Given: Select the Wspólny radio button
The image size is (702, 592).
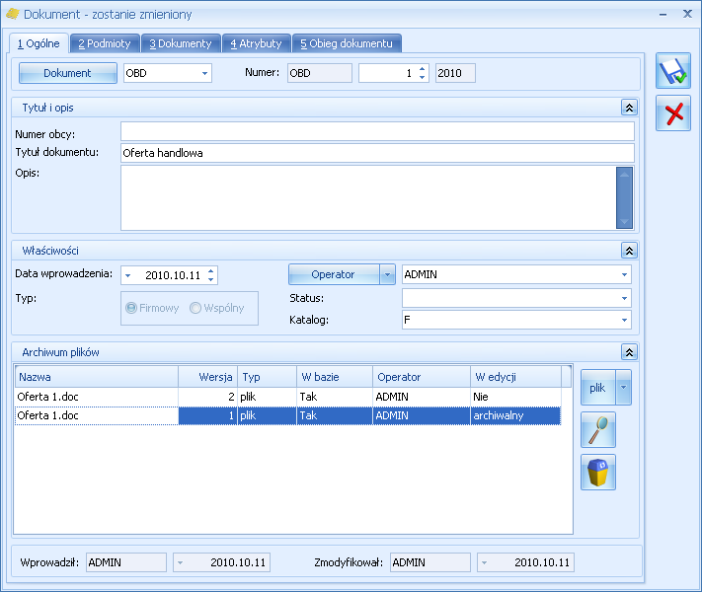Looking at the screenshot, I should [195, 308].
